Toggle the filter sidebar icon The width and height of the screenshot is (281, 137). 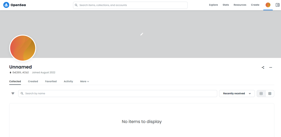coord(13,93)
